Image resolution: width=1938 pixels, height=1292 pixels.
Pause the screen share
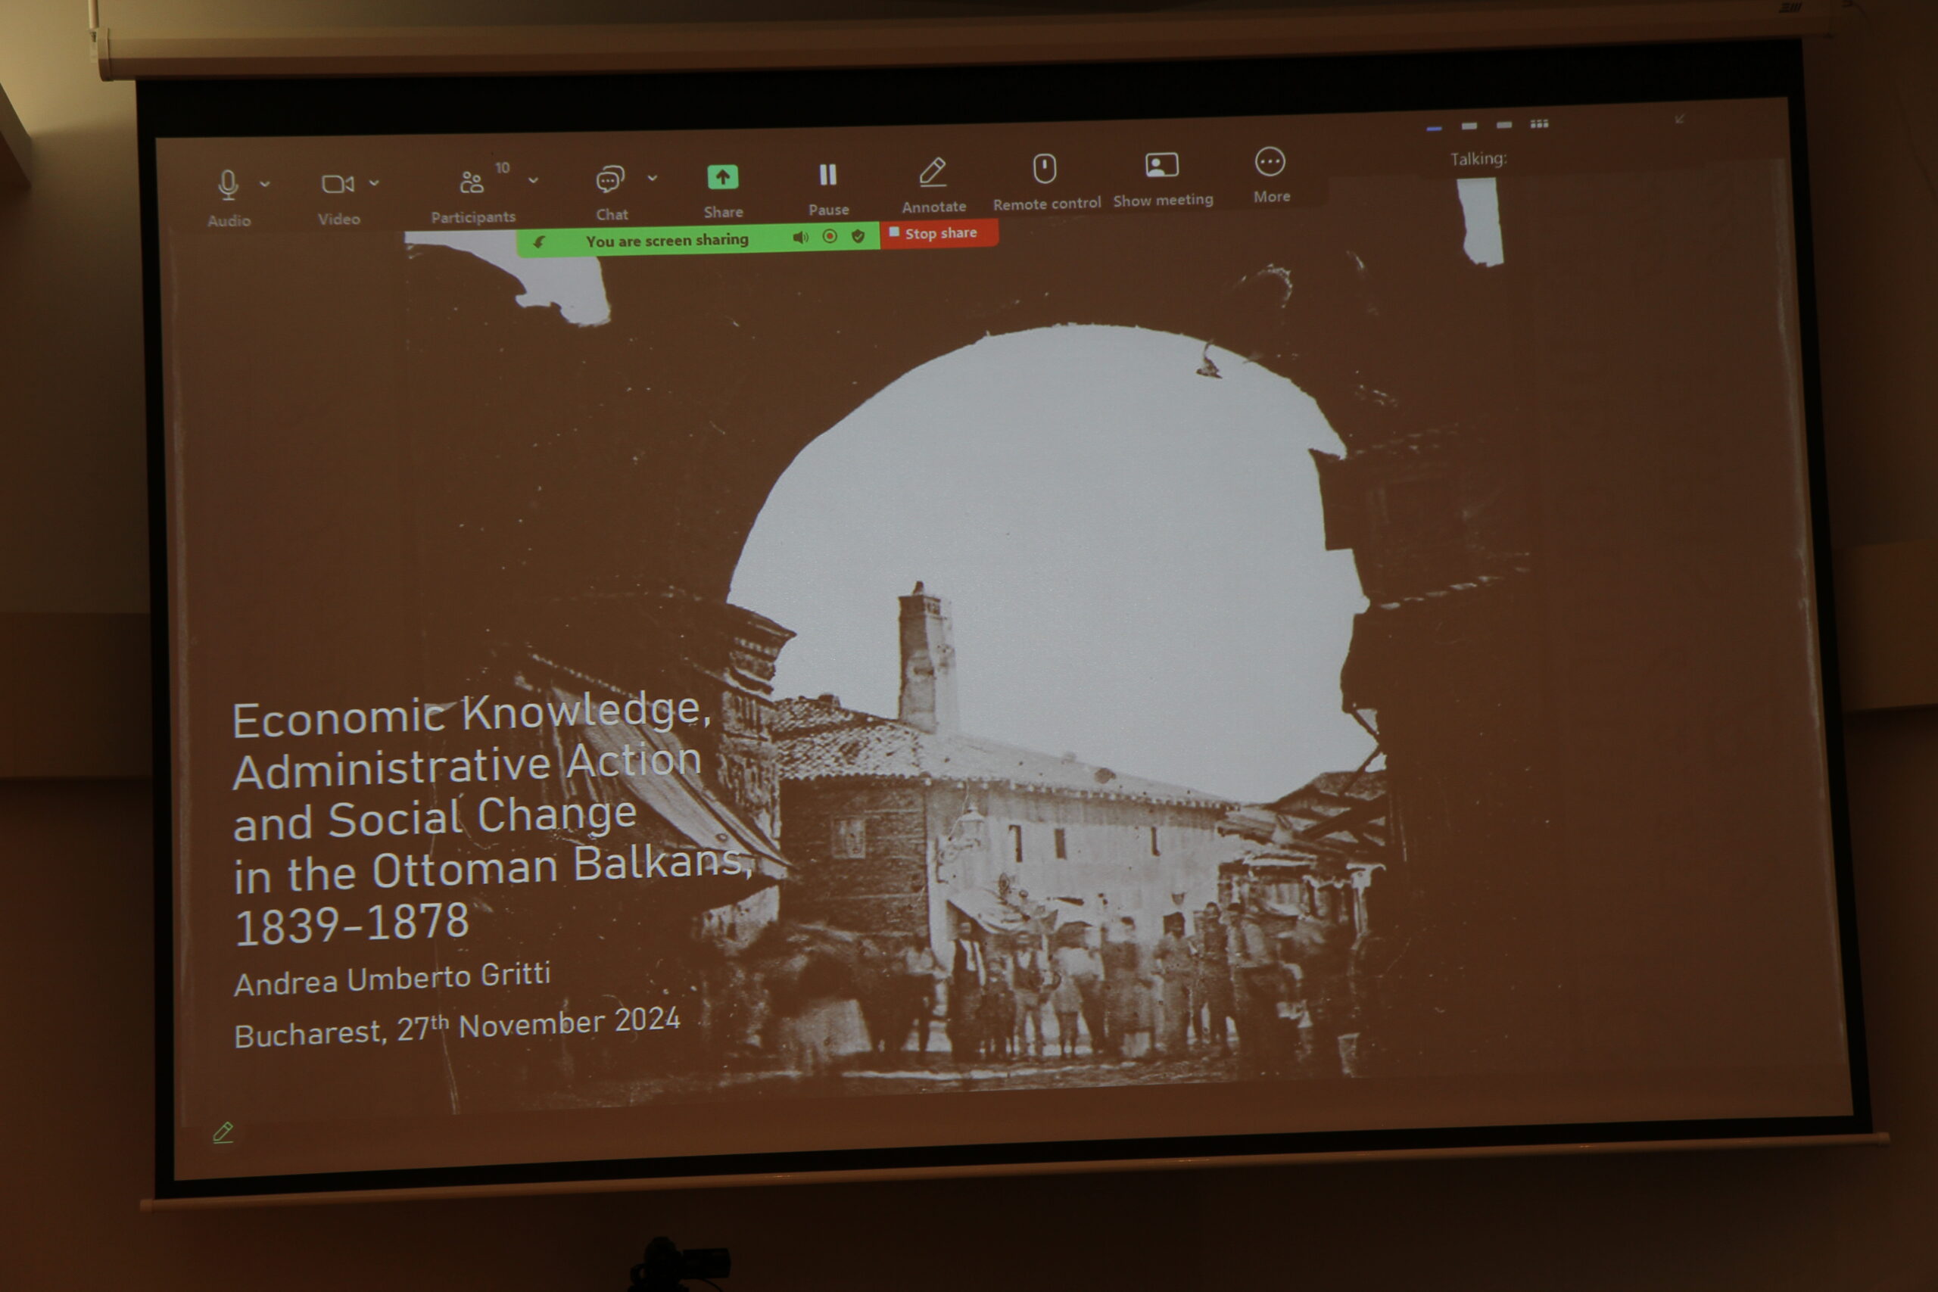pos(827,175)
